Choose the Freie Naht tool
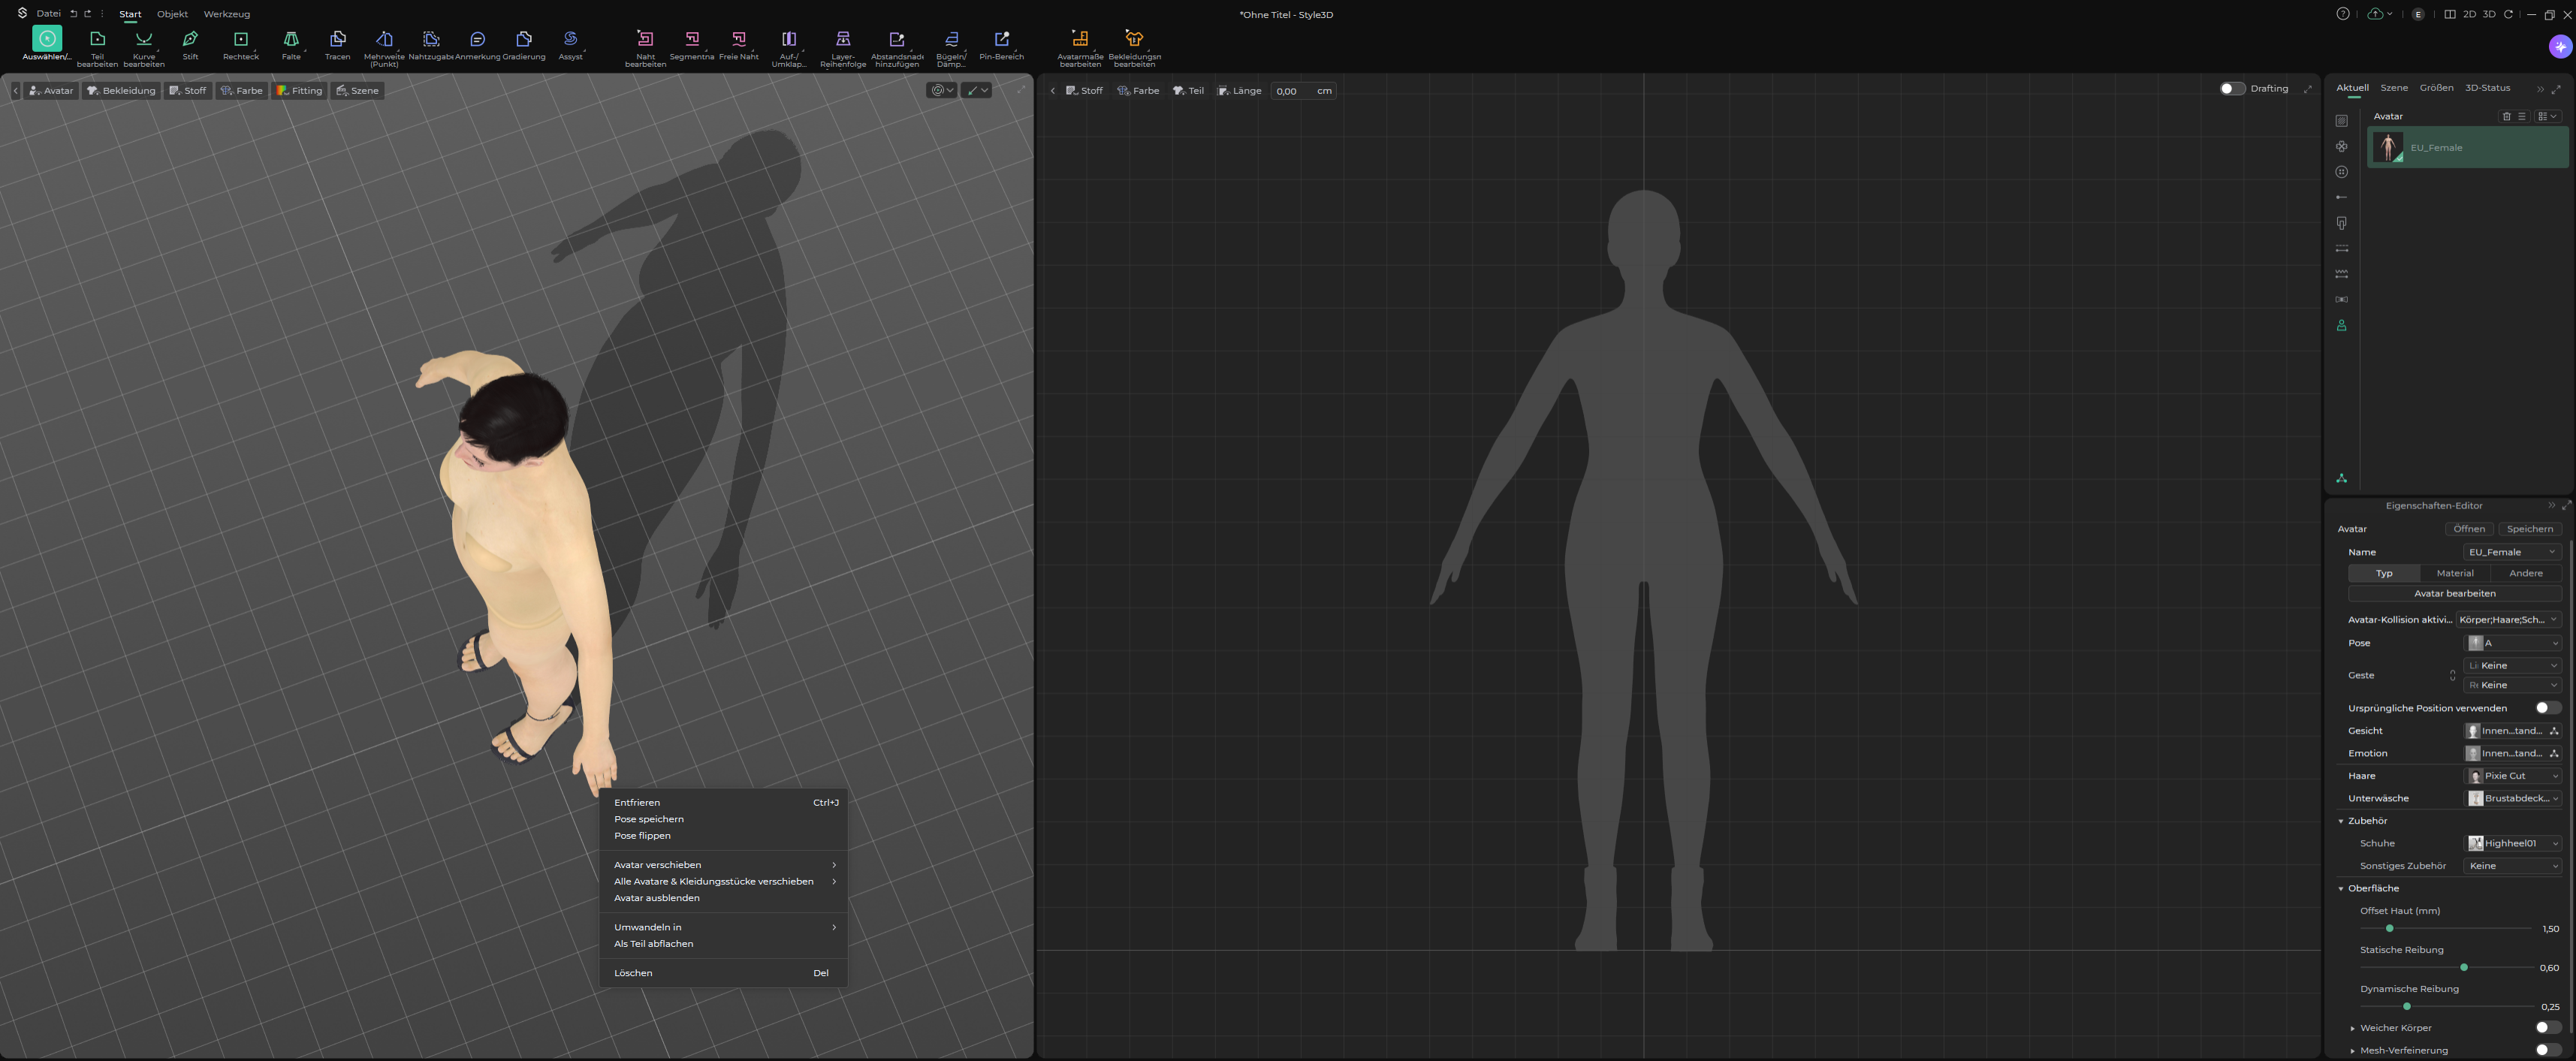Viewport: 2576px width, 1061px height. pos(739,45)
